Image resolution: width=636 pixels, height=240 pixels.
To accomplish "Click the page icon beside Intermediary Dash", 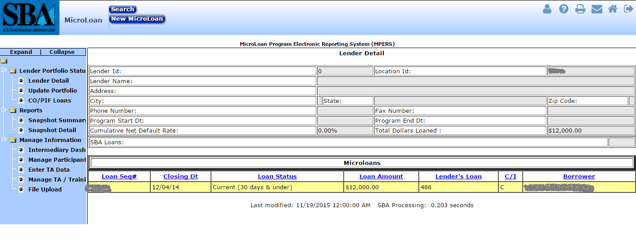I will pyautogui.click(x=21, y=150).
